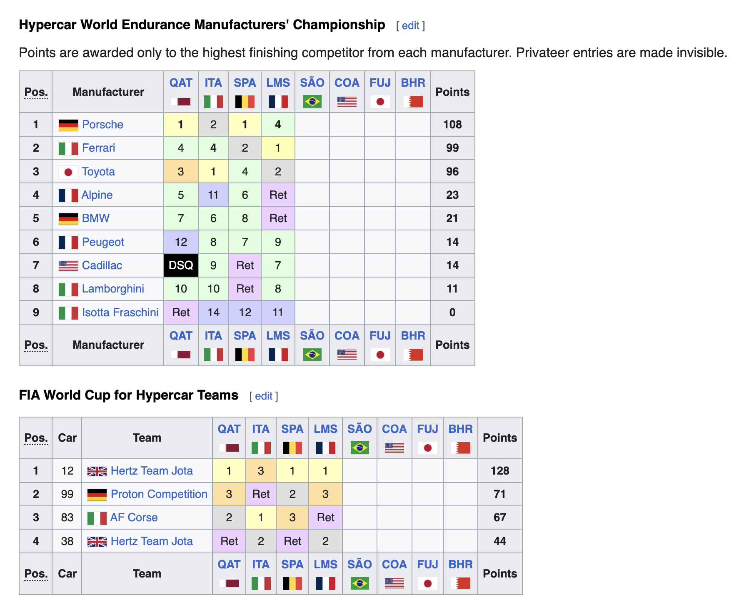Click the German flag beside Porsche
The image size is (749, 610).
click(68, 125)
